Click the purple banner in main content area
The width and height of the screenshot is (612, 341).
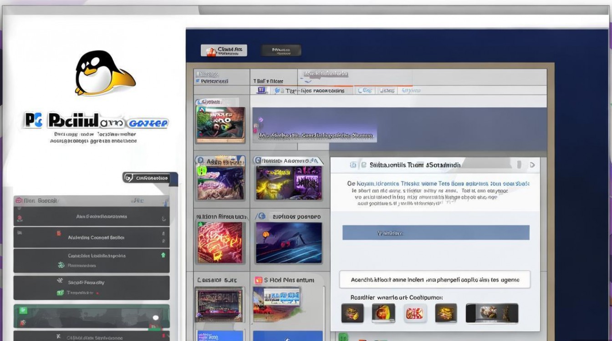[x=399, y=129]
